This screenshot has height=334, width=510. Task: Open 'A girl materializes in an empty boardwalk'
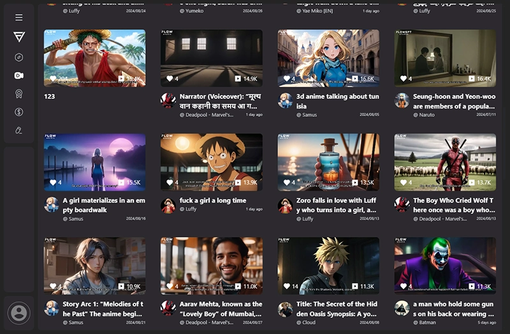104,205
